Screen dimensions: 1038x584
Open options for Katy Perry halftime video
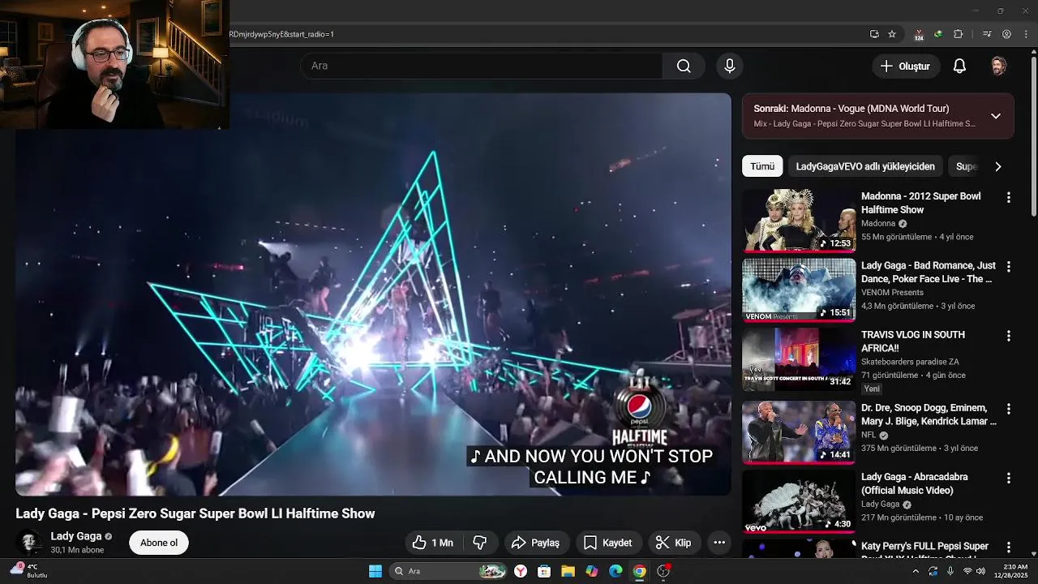(1009, 547)
